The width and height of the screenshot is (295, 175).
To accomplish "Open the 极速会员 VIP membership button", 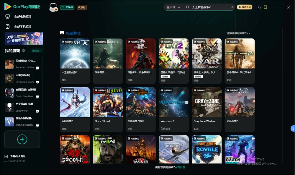I will (x=245, y=7).
